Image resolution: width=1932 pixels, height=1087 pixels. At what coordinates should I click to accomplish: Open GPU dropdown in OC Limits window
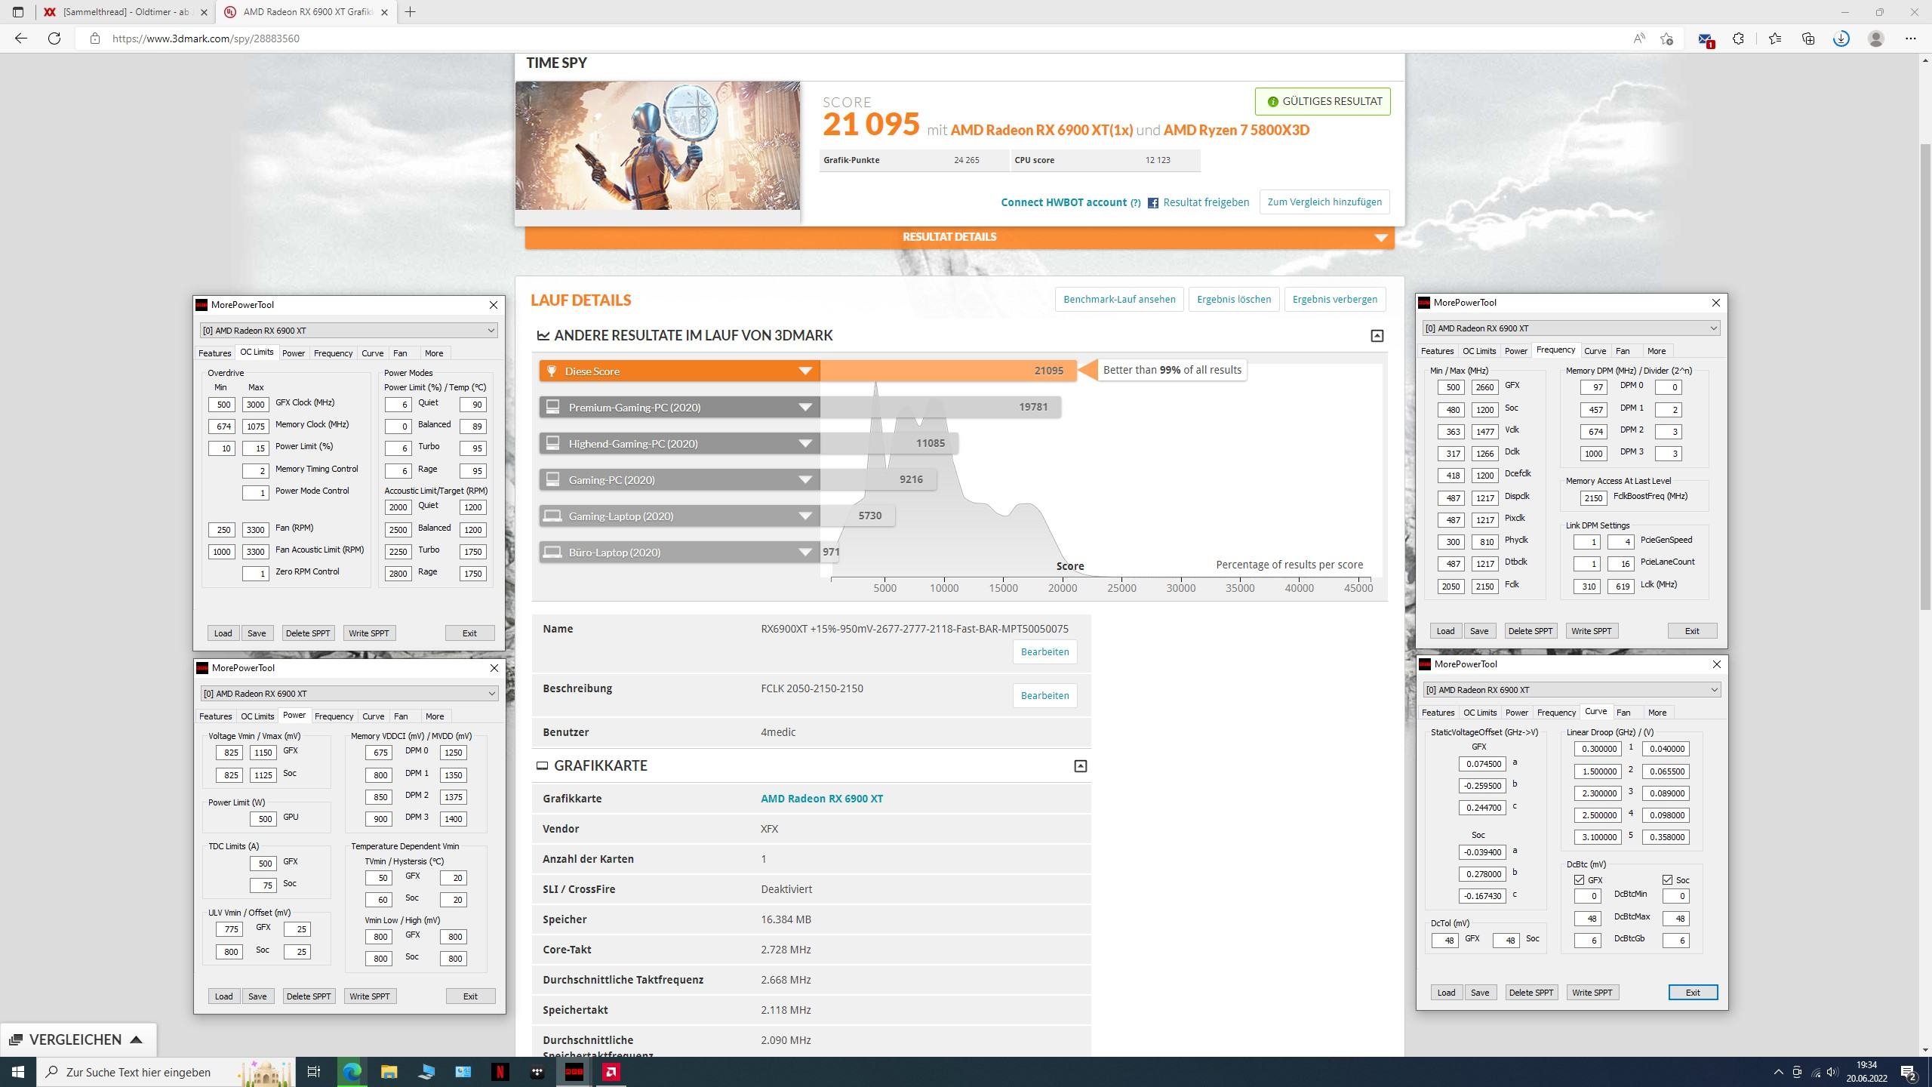tap(491, 331)
